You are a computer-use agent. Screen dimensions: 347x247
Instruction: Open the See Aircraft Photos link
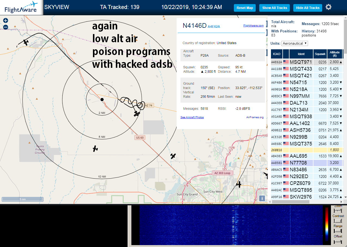[192, 117]
